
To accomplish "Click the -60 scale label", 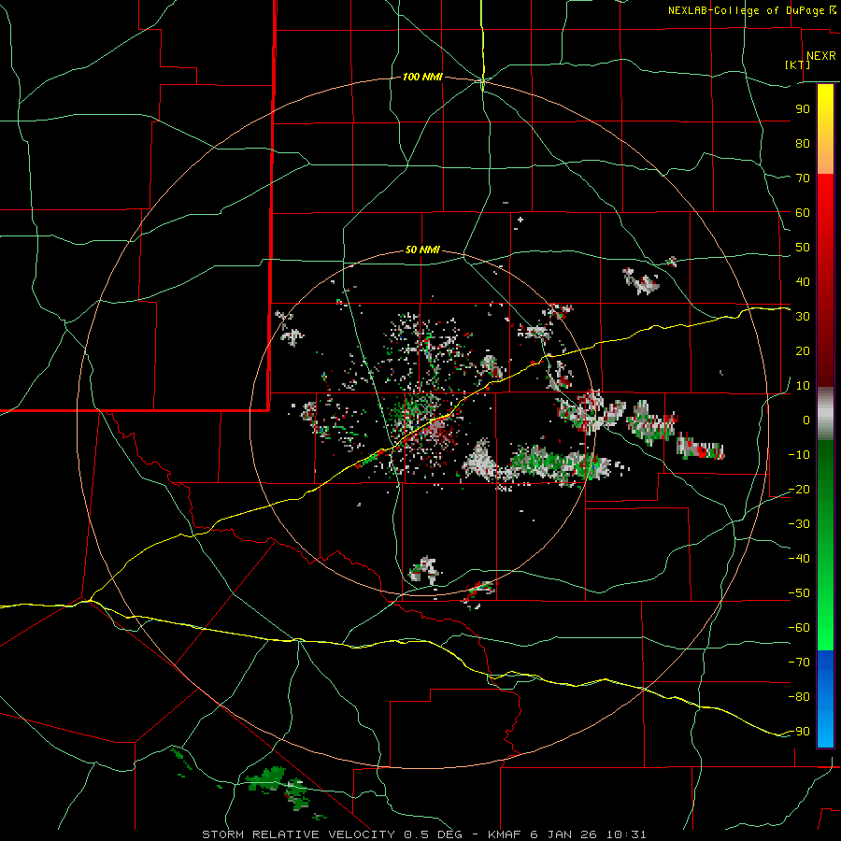I will point(799,628).
